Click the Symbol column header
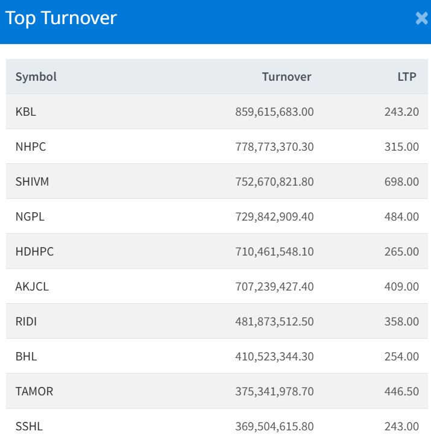 (36, 77)
